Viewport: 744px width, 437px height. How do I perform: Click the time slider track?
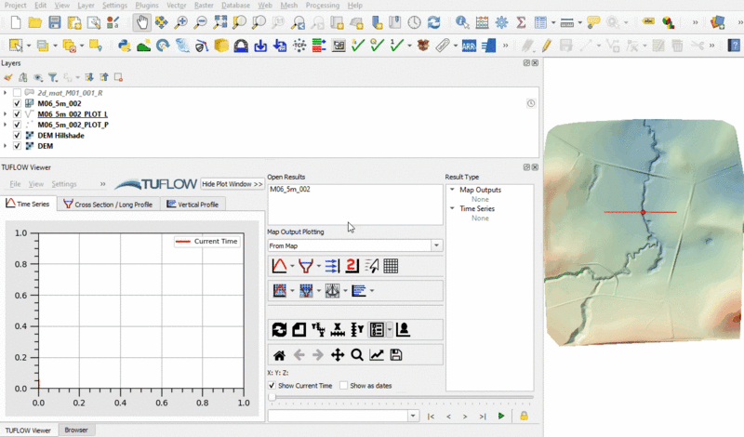[400, 398]
